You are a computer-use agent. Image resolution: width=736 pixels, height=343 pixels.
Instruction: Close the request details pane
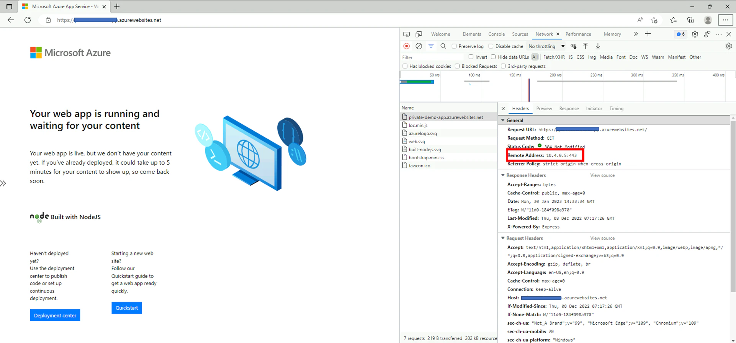(x=503, y=109)
